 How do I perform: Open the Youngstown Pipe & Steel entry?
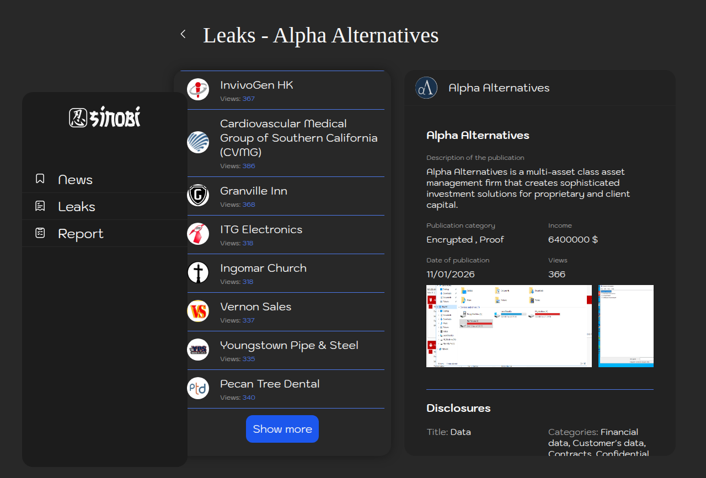(289, 346)
